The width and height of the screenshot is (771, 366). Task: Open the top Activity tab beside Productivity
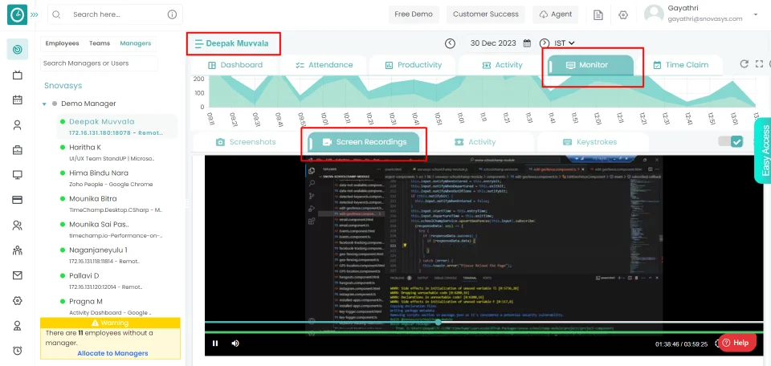pyautogui.click(x=502, y=65)
